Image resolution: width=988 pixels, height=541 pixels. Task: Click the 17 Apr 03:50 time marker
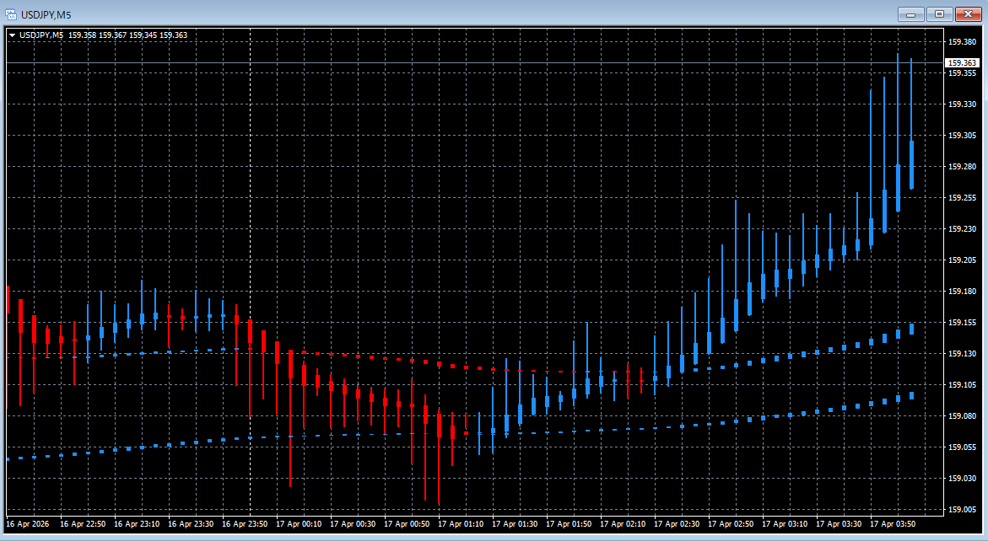click(893, 524)
